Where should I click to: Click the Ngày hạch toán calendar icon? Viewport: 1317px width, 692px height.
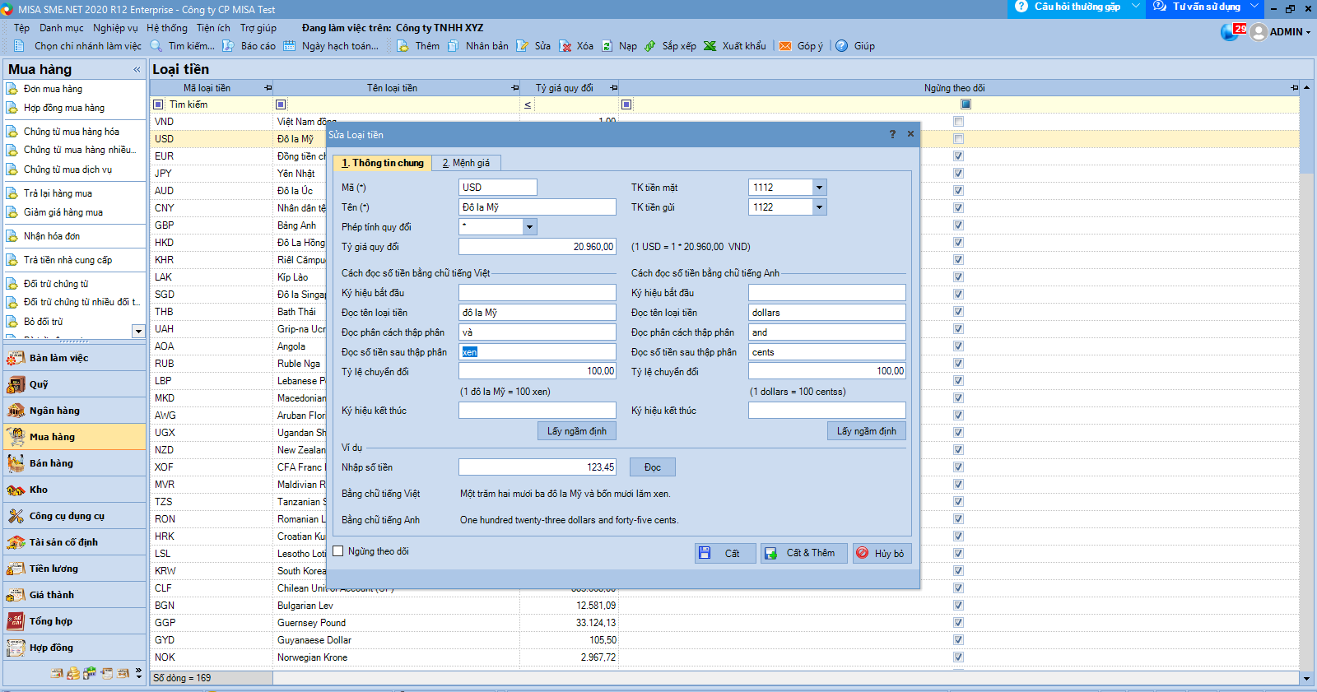290,46
